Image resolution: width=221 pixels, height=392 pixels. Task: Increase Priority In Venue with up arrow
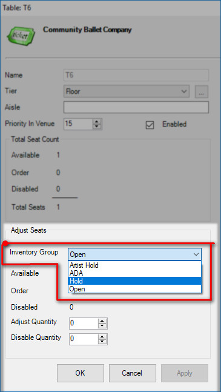pos(97,121)
